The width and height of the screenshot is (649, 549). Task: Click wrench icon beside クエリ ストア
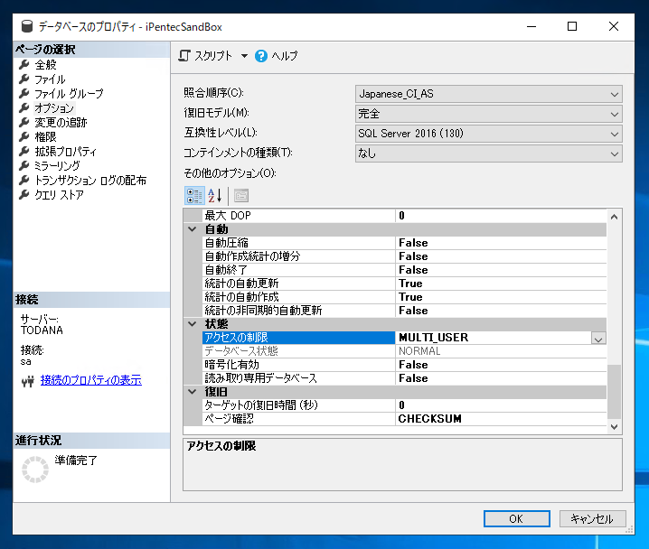[24, 194]
